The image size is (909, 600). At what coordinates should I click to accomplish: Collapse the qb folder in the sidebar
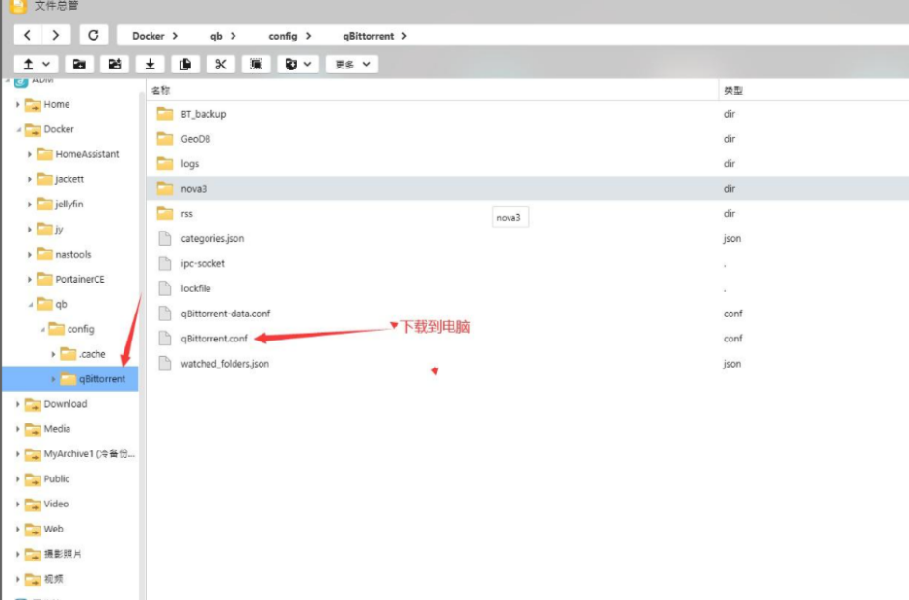point(30,303)
